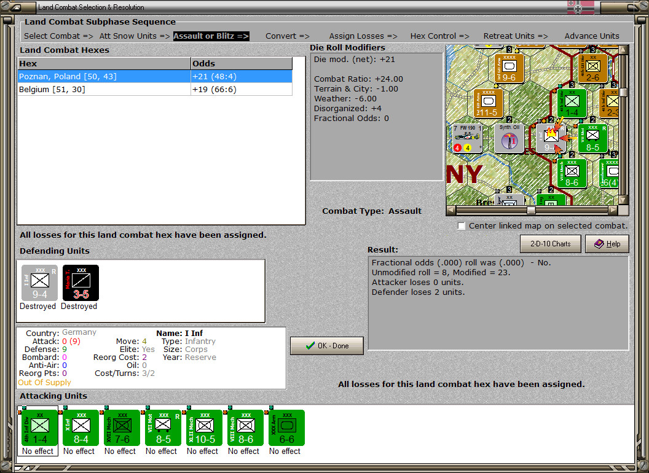Open the 2-D-10 Charts
The height and width of the screenshot is (473, 649).
pyautogui.click(x=551, y=244)
